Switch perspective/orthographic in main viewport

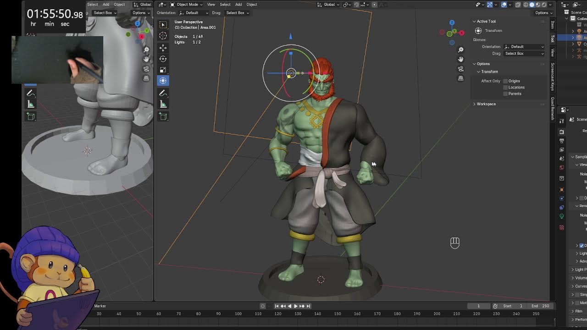(461, 78)
